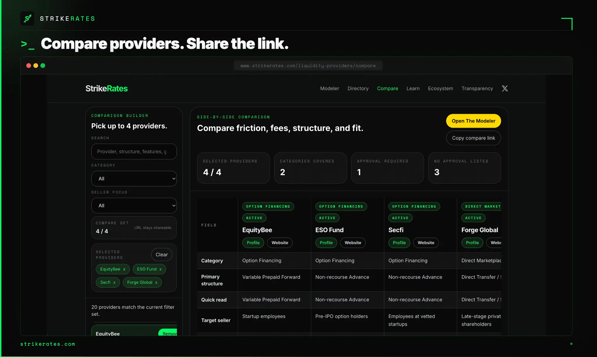Click Copy compare link button

click(473, 138)
